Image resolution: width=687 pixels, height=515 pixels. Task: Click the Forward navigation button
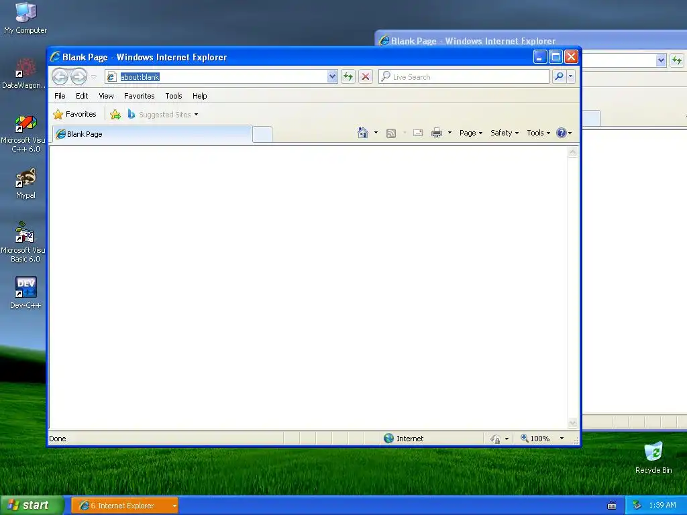[x=79, y=76]
